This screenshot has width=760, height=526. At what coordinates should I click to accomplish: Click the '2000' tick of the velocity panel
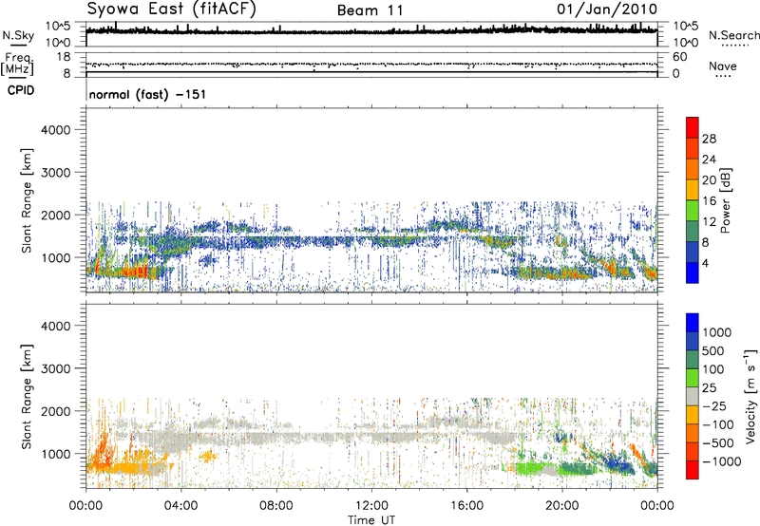click(56, 411)
